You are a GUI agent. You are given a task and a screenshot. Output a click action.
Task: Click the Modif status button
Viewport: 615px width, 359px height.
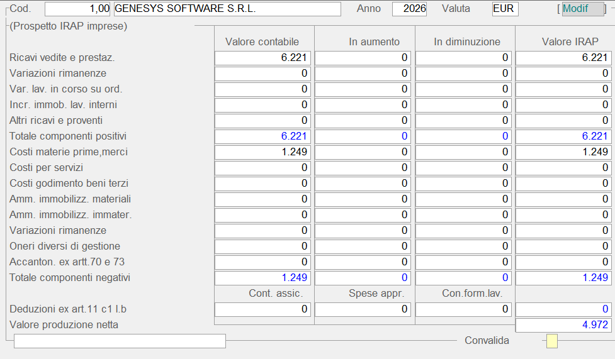click(x=582, y=9)
